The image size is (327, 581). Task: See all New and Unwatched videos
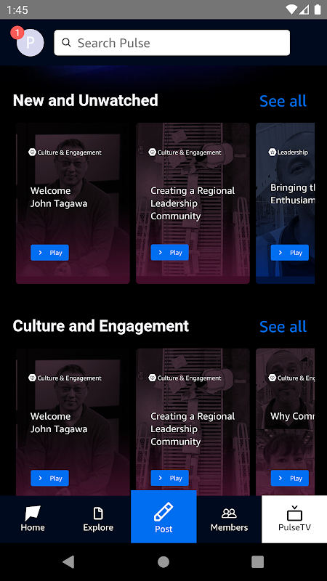click(x=283, y=101)
